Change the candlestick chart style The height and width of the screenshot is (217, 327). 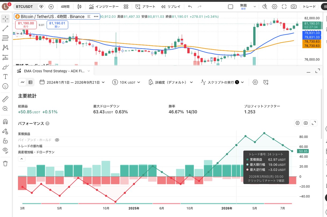(x=79, y=6)
